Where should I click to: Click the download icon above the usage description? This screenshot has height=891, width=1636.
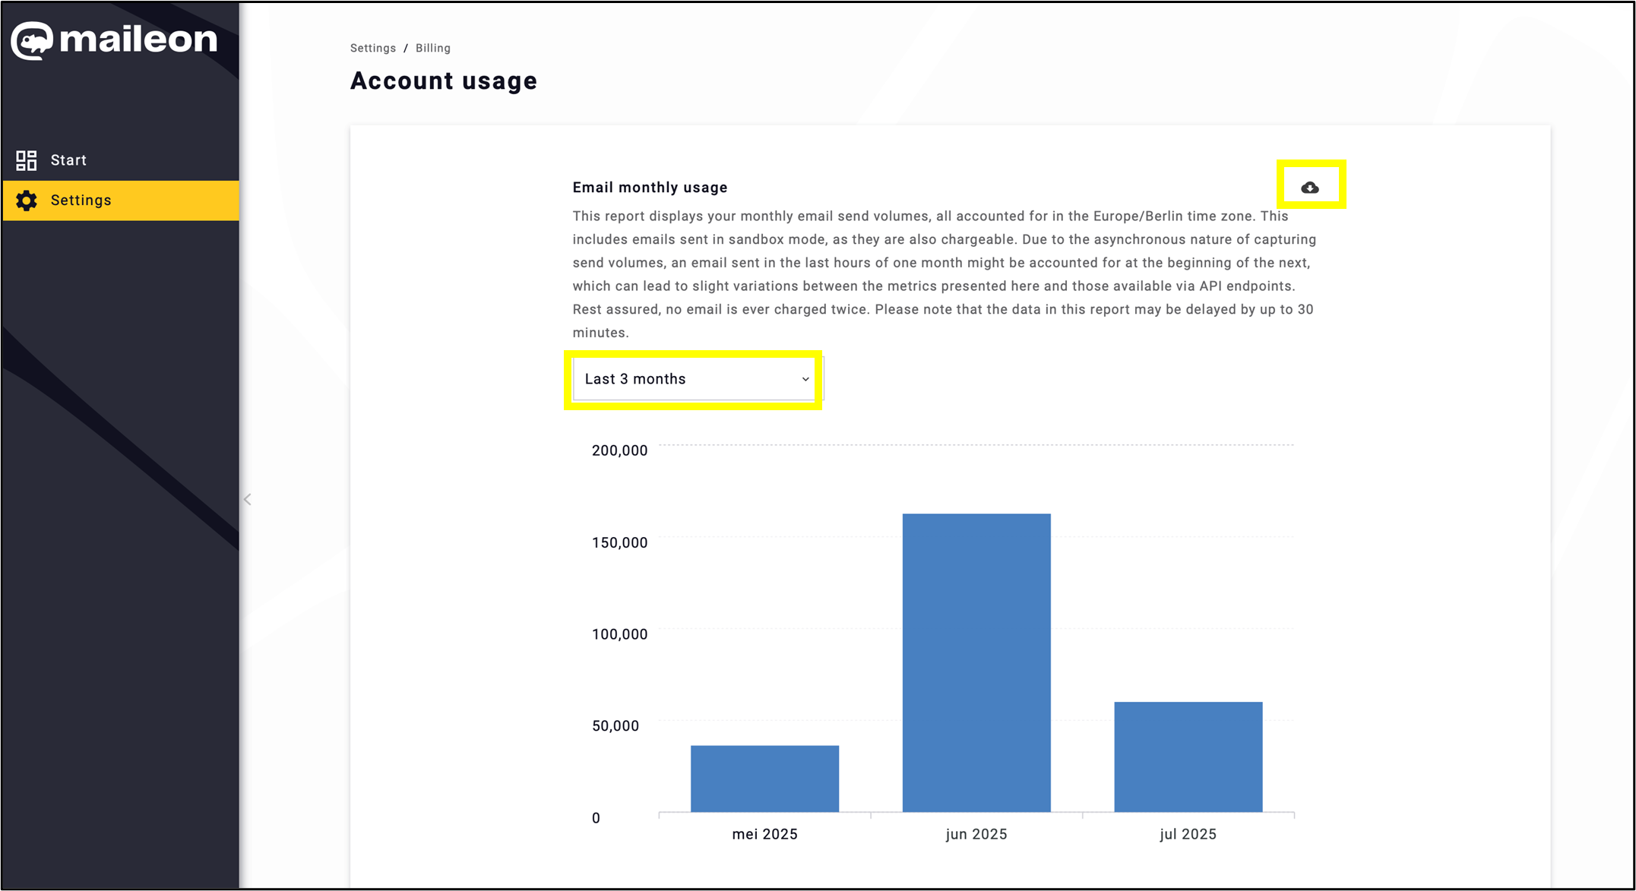tap(1309, 186)
